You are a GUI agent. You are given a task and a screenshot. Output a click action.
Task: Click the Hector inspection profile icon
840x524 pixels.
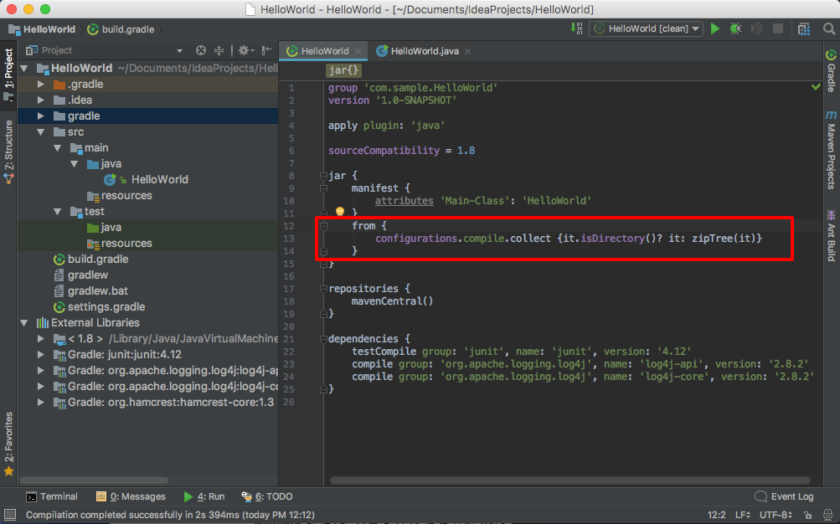click(826, 515)
